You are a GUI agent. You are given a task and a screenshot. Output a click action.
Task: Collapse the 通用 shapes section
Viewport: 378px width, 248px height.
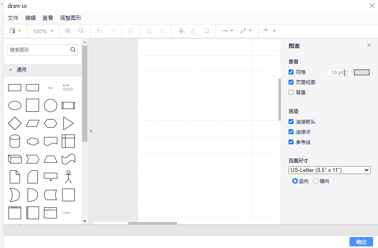(10, 70)
